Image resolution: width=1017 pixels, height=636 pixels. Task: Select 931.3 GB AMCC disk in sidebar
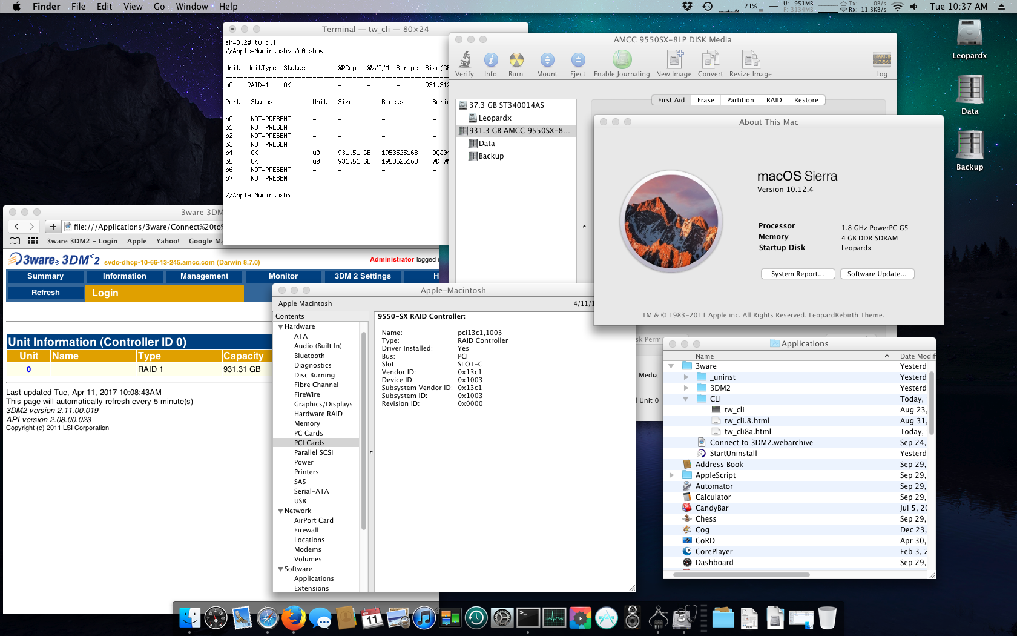tap(516, 130)
